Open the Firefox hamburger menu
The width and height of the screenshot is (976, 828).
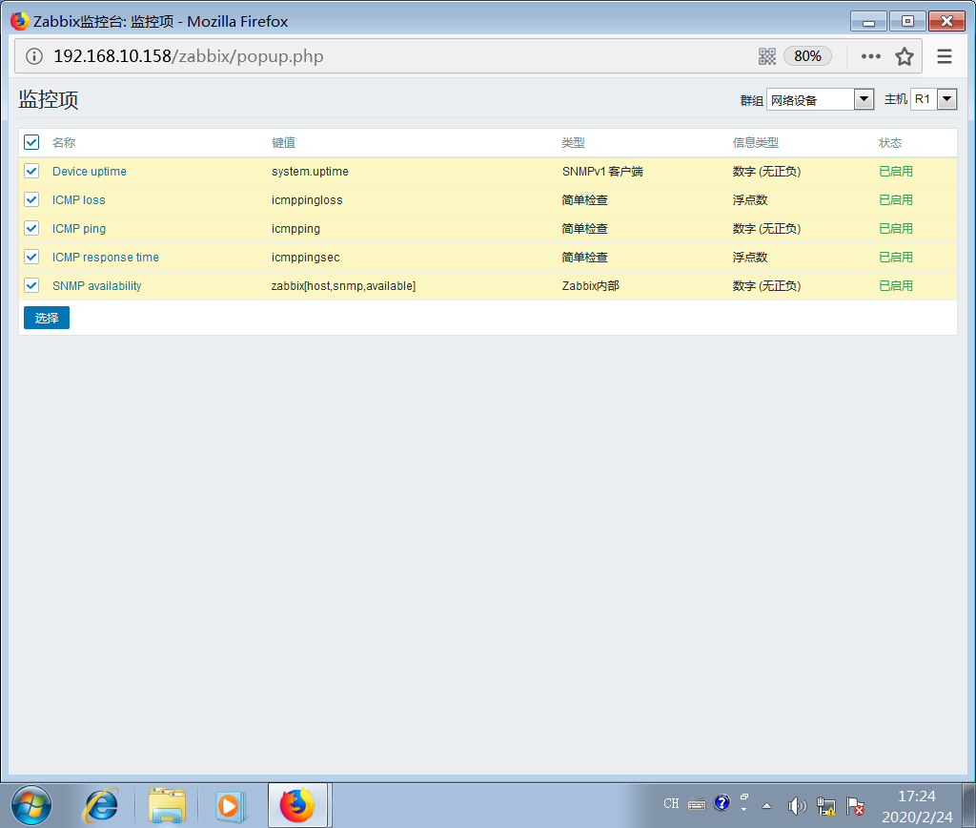click(945, 56)
